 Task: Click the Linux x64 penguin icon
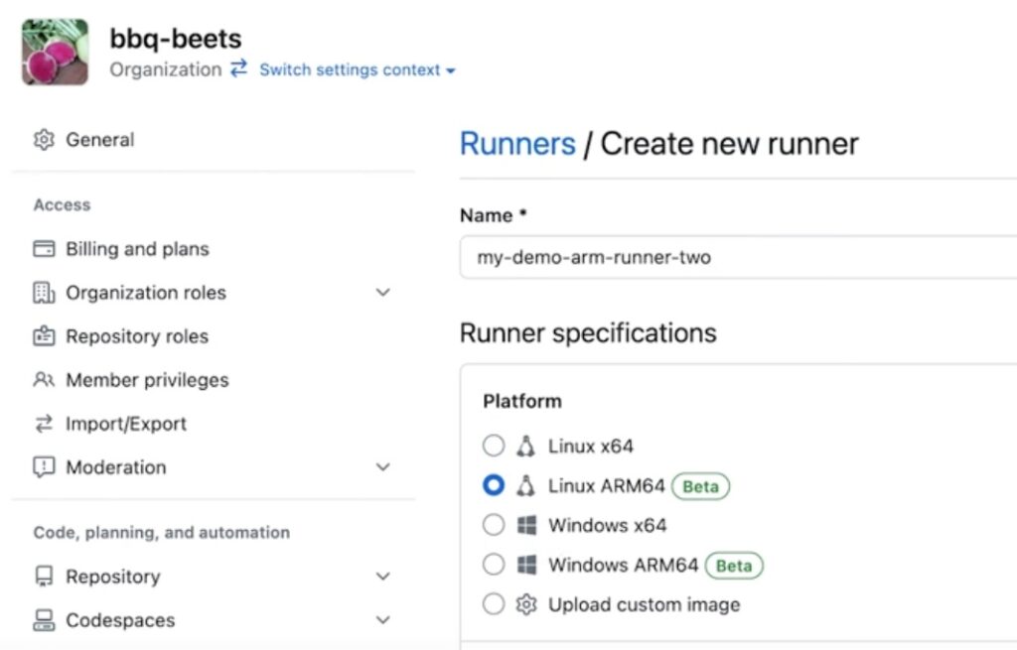pos(526,446)
